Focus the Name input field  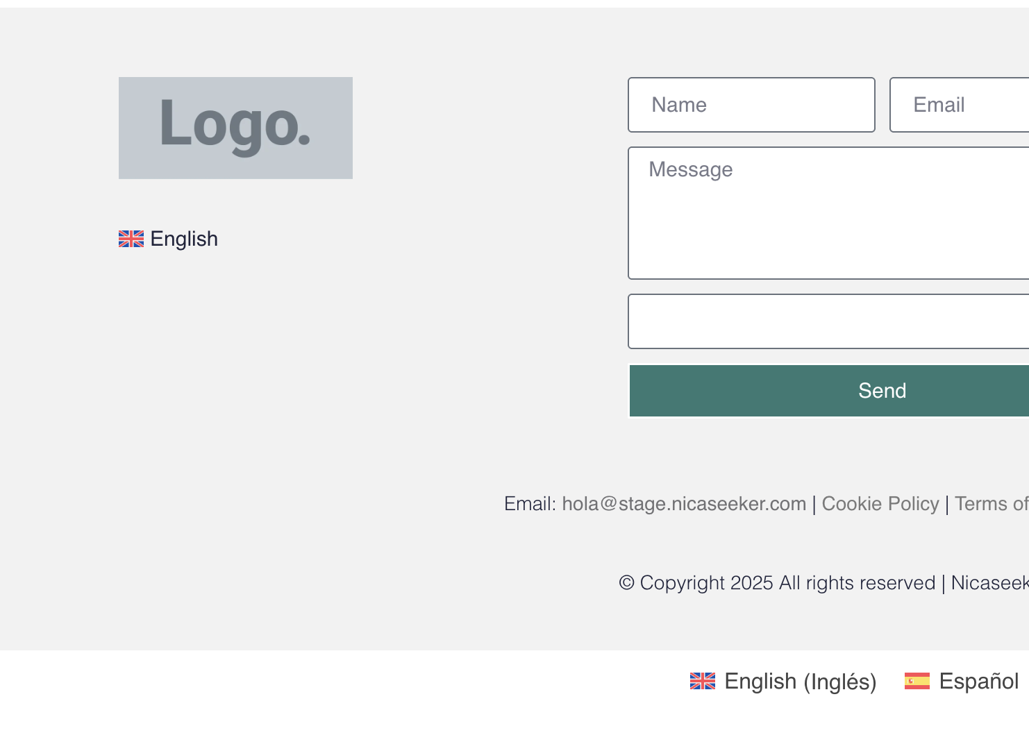751,105
